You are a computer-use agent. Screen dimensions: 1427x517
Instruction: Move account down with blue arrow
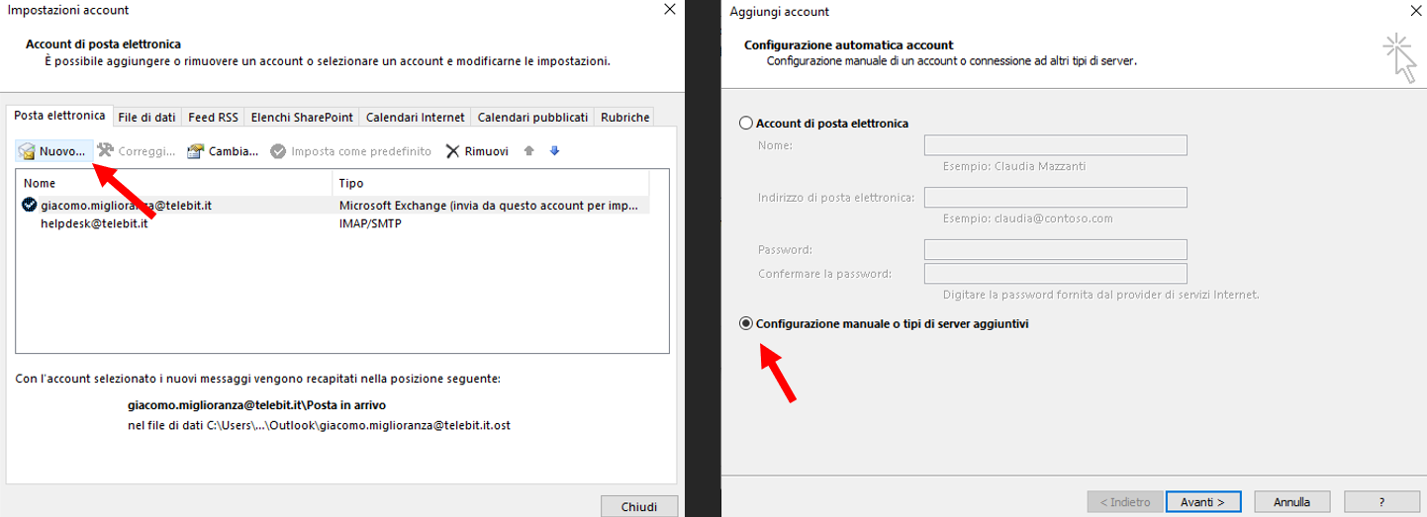554,151
